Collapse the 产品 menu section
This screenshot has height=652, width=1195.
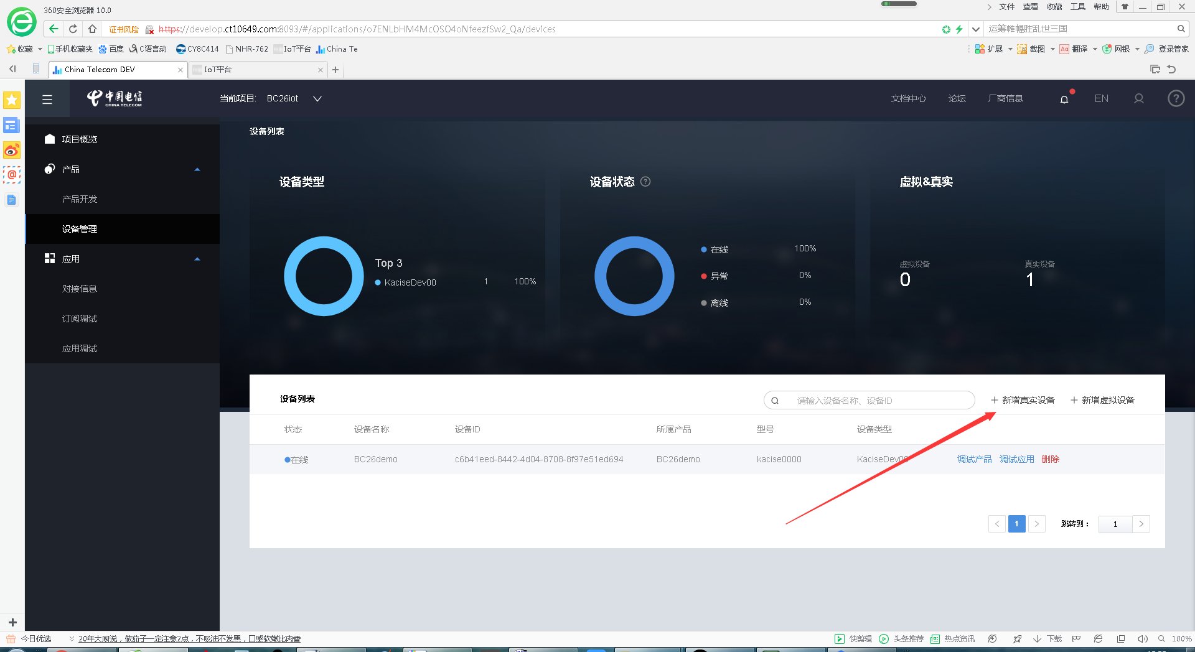point(197,169)
